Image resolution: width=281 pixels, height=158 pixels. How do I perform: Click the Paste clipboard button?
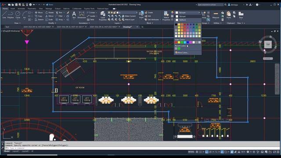[229, 15]
